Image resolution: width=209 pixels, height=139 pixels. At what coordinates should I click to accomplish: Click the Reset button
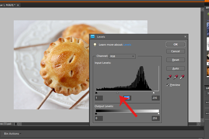(x=176, y=60)
